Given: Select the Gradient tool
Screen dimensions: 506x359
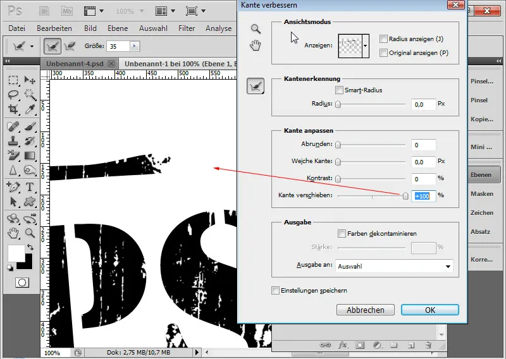Looking at the screenshot, I should pyautogui.click(x=30, y=155).
